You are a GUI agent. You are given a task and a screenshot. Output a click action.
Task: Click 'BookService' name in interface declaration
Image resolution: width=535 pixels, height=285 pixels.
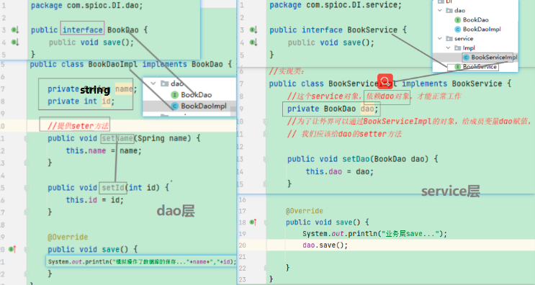coord(372,30)
